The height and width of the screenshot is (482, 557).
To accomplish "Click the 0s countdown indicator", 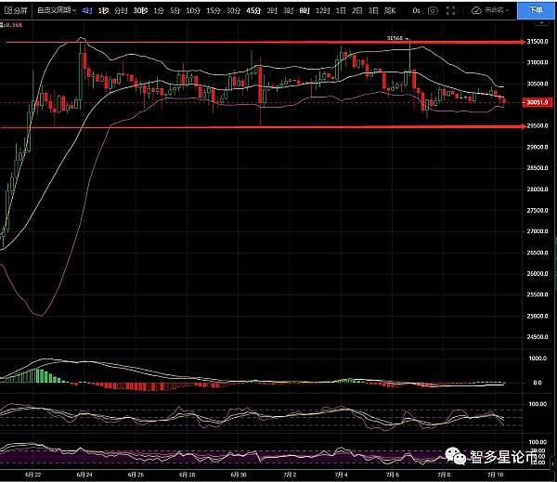I will 416,10.
